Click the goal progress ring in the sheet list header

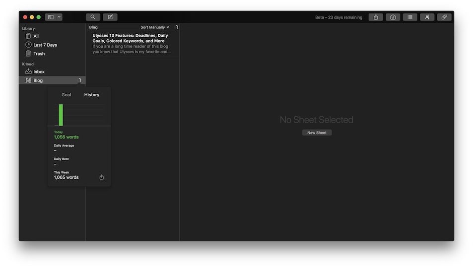[x=176, y=27]
